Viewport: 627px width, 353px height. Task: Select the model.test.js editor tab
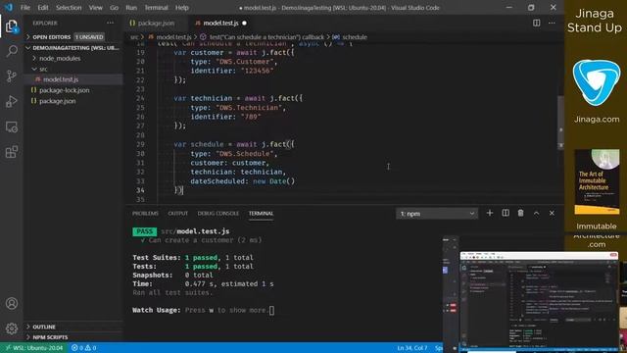[220, 24]
